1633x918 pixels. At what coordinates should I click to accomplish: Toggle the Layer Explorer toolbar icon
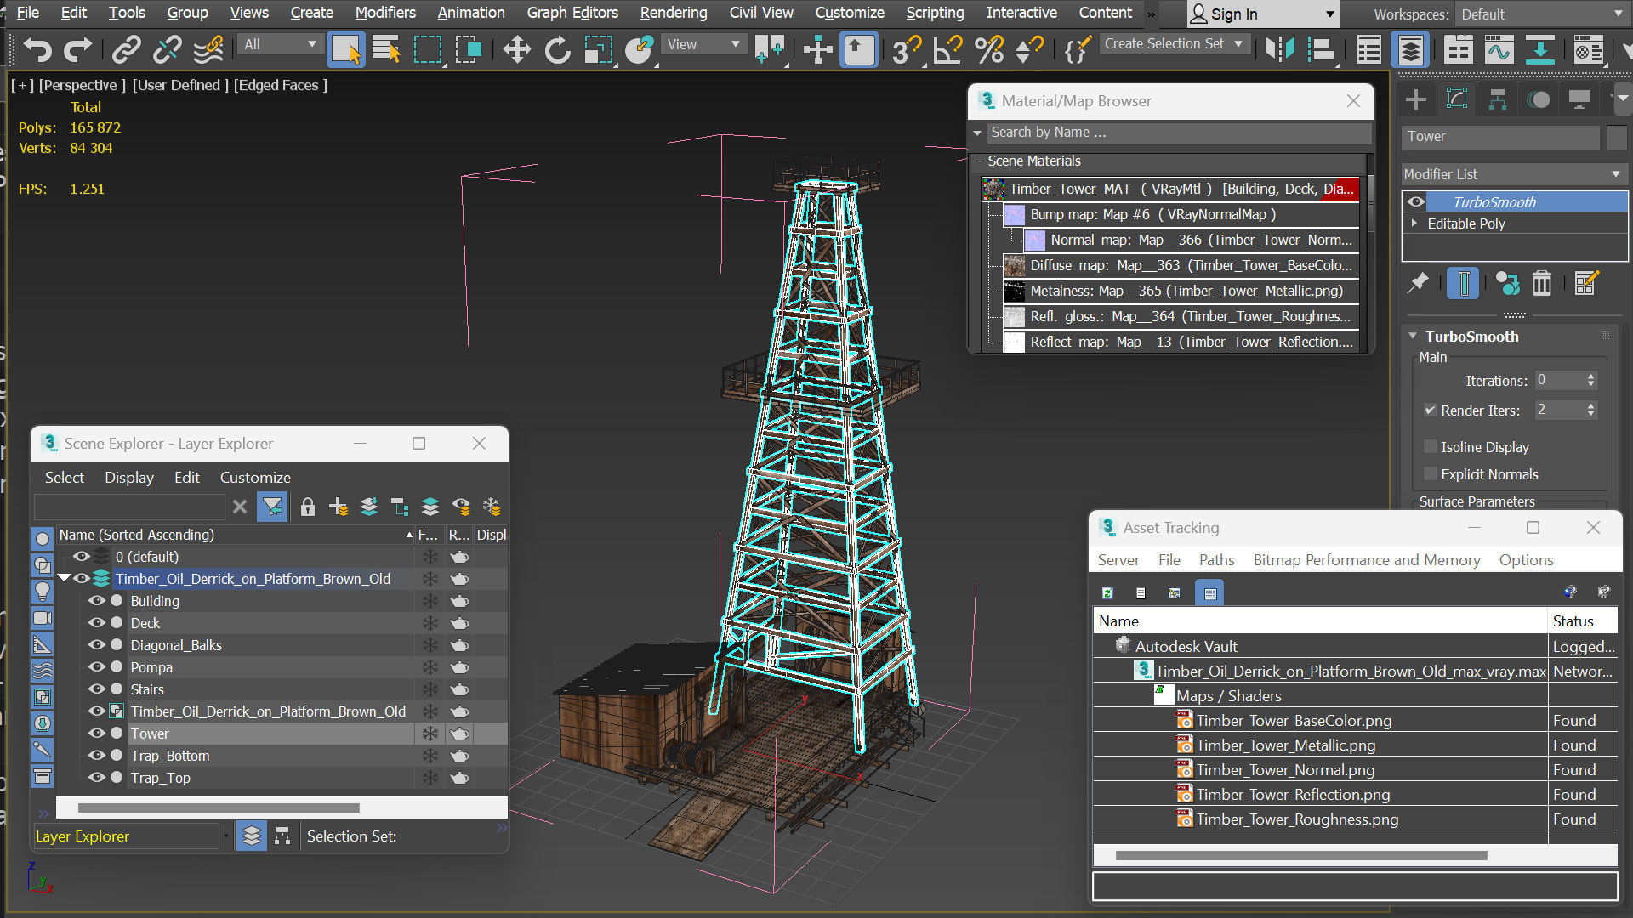1410,49
